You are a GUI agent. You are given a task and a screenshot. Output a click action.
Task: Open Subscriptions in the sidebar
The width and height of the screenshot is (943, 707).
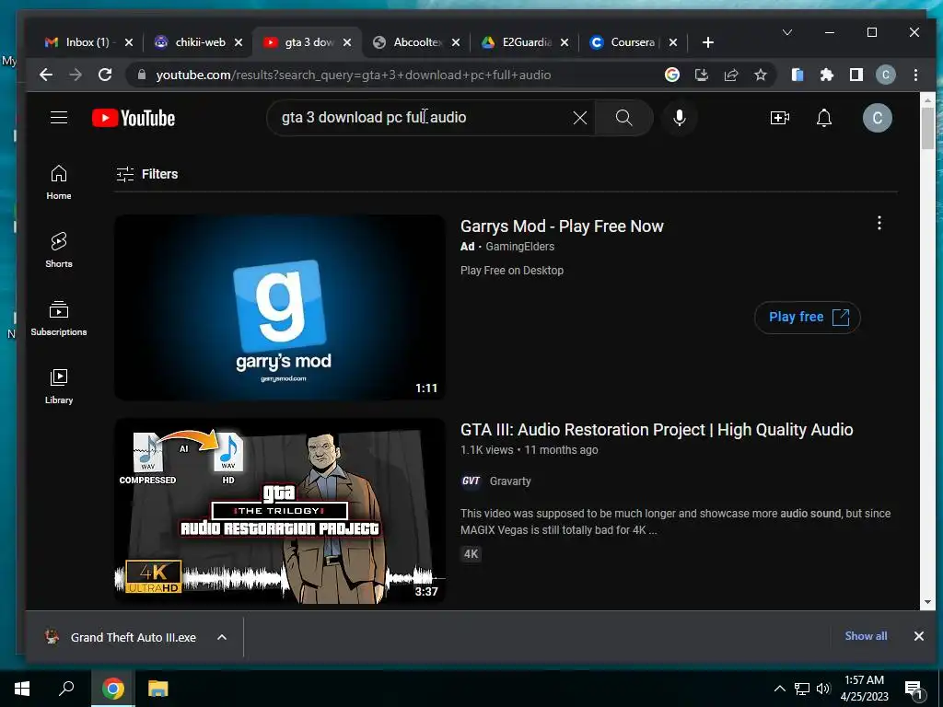59,319
